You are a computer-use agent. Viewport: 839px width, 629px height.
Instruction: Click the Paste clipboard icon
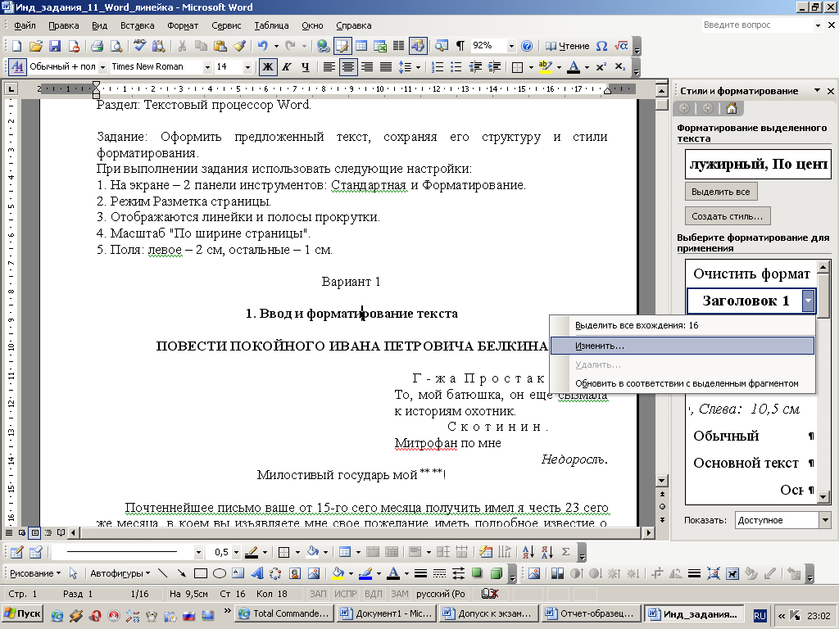(220, 46)
